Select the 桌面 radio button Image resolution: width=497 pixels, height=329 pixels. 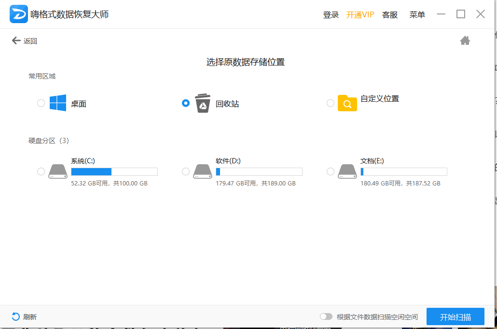tap(41, 103)
